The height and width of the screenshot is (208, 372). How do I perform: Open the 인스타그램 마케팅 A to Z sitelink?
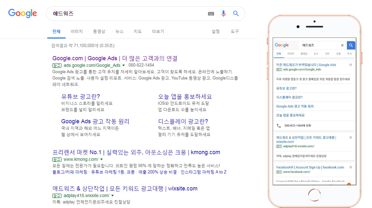[203, 172]
